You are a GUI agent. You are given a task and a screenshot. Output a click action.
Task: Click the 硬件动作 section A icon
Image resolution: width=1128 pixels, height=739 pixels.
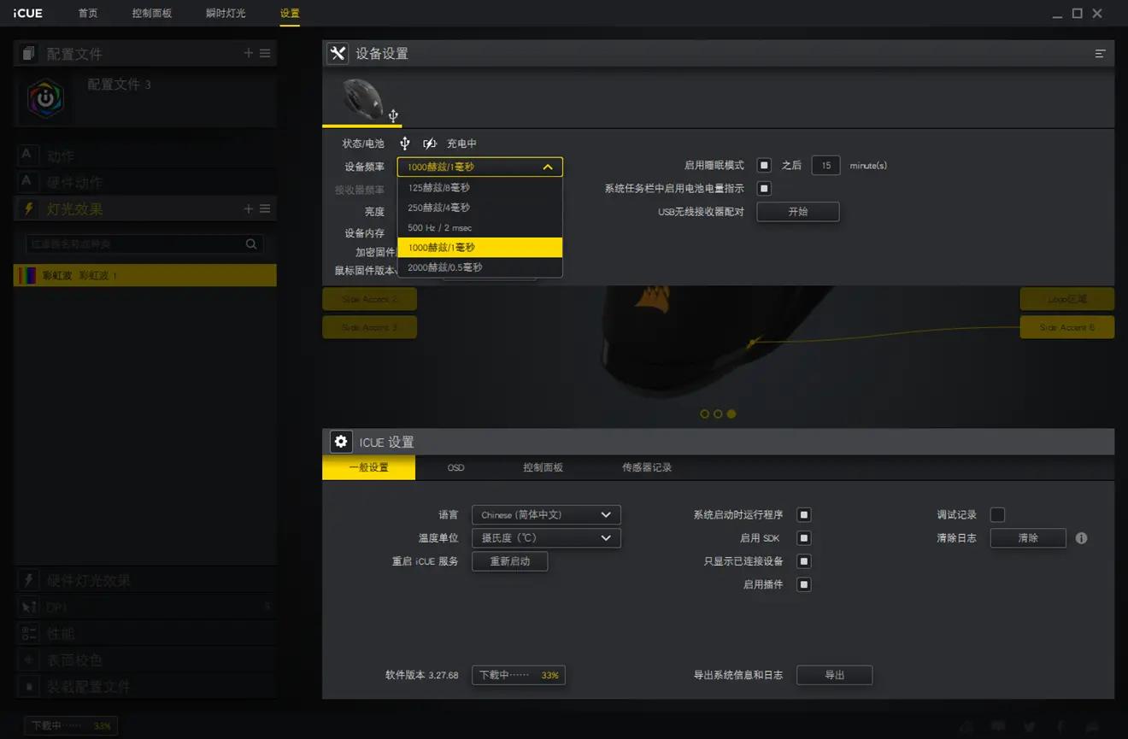[26, 181]
